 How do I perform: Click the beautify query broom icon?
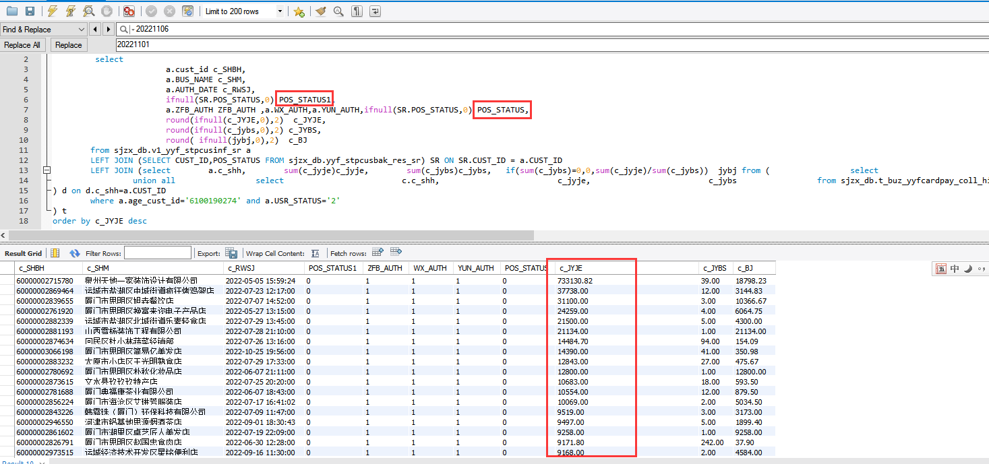point(321,11)
